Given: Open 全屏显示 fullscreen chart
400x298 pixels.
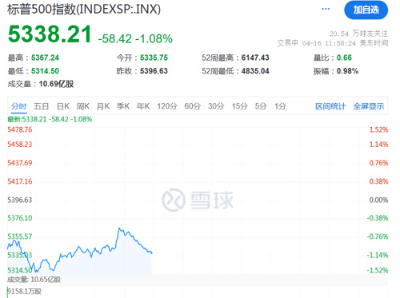Looking at the screenshot, I should tap(369, 106).
